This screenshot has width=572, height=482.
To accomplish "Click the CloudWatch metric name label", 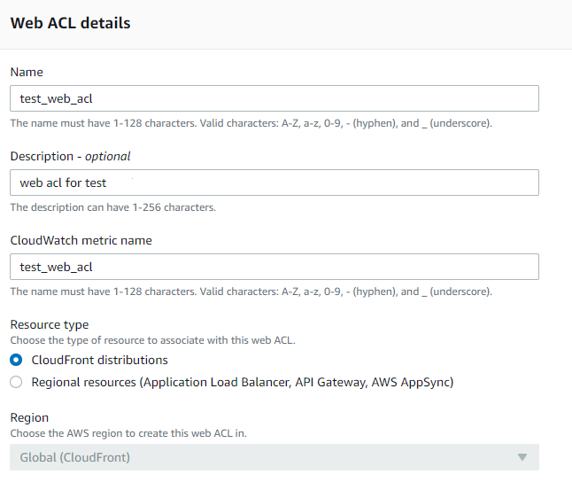I will pyautogui.click(x=81, y=240).
